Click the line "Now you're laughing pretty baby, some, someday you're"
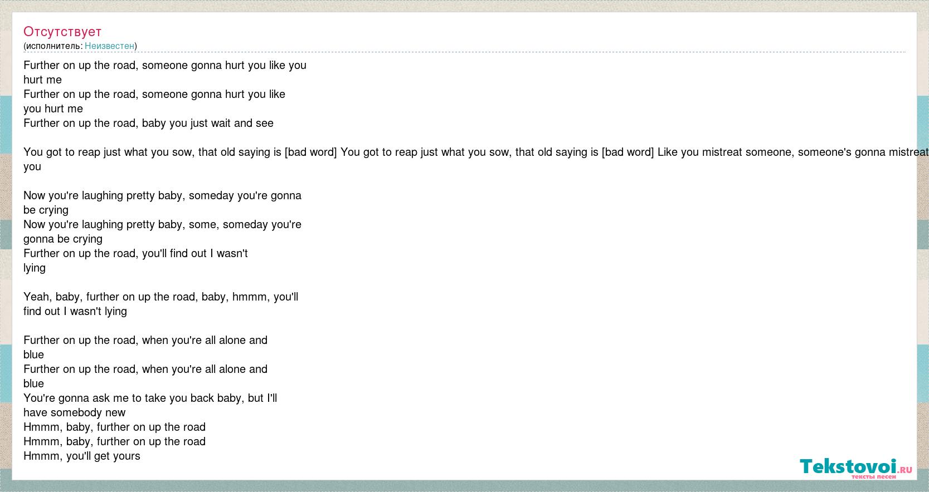The image size is (929, 492). click(x=162, y=224)
